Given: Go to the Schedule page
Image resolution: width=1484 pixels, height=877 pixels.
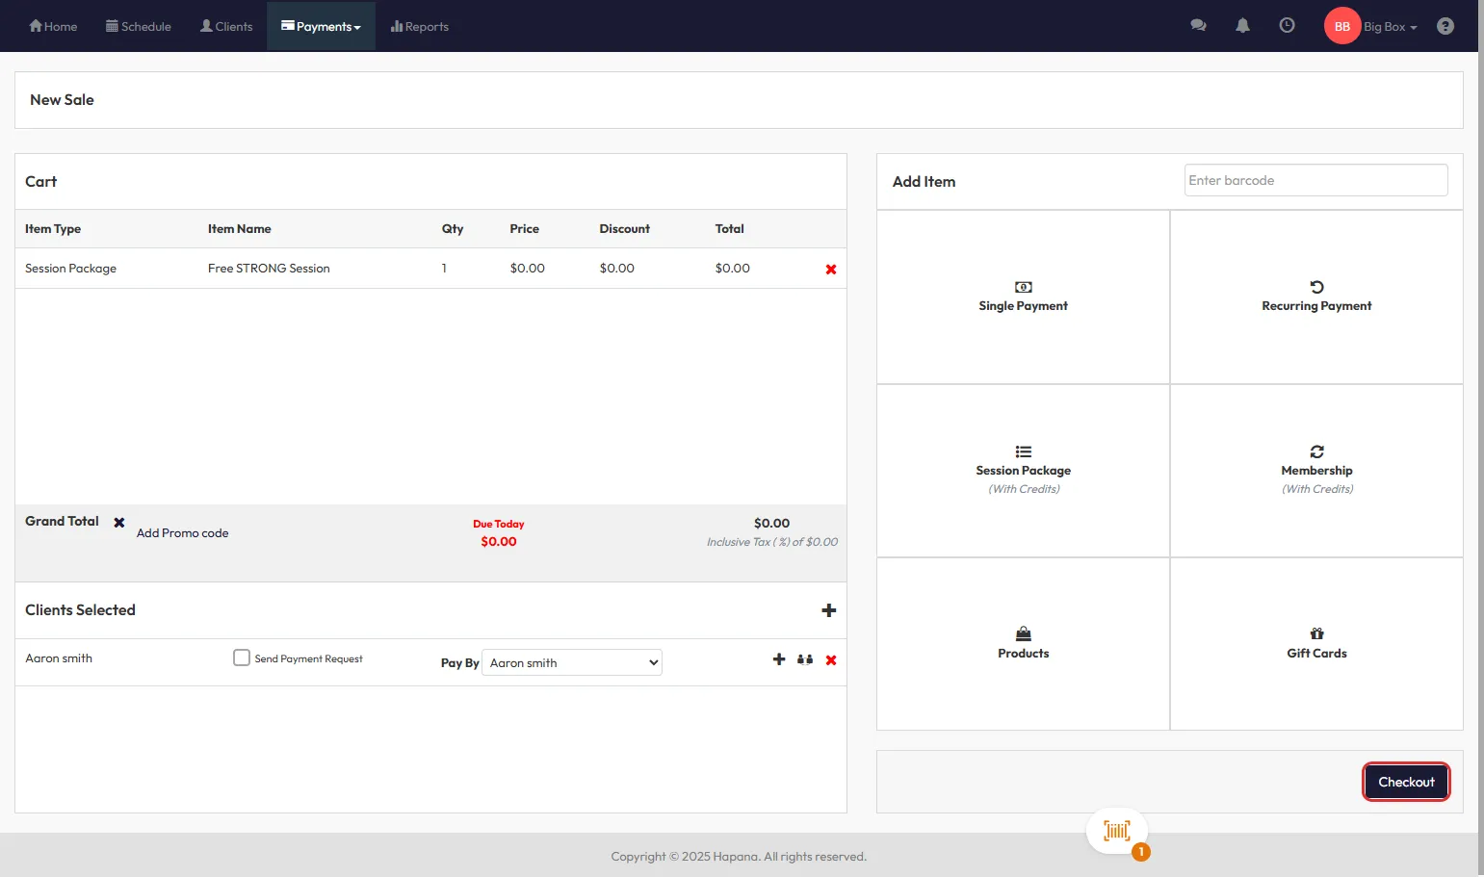Looking at the screenshot, I should coord(139,26).
